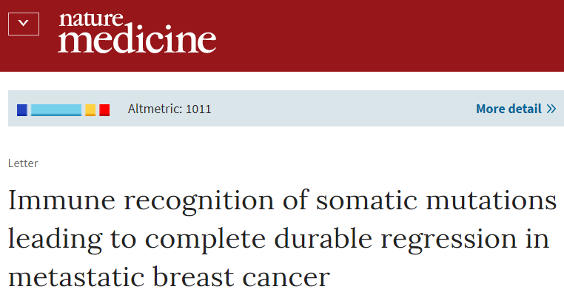Screen dimensions: 564x298
Task: Select the red Altmetric square
Action: 104,110
